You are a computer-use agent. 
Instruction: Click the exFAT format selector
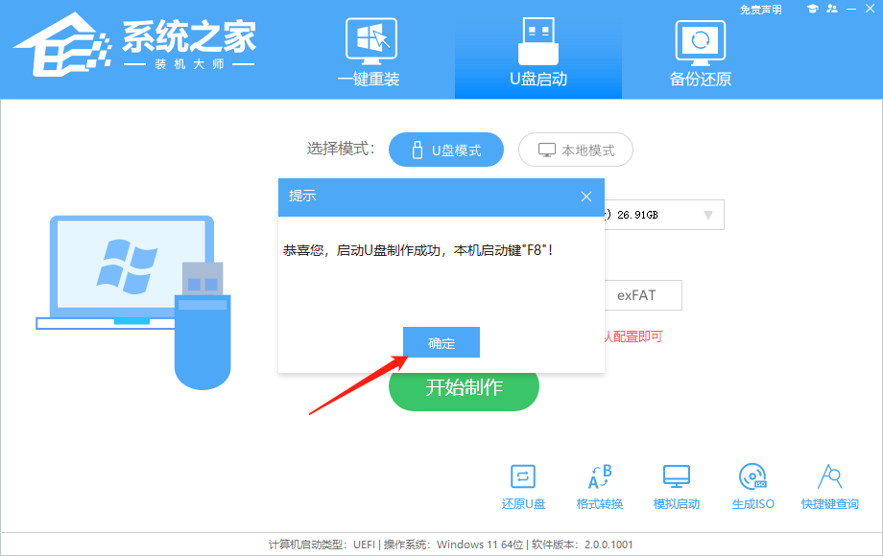click(x=643, y=295)
